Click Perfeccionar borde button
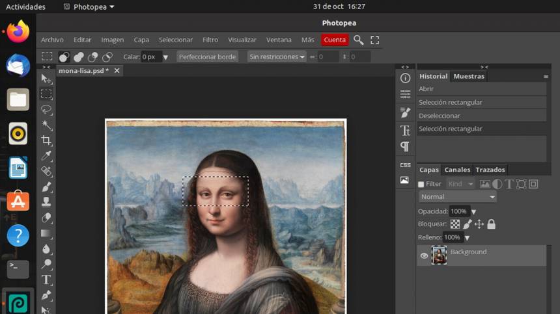The height and width of the screenshot is (314, 560). [x=207, y=57]
